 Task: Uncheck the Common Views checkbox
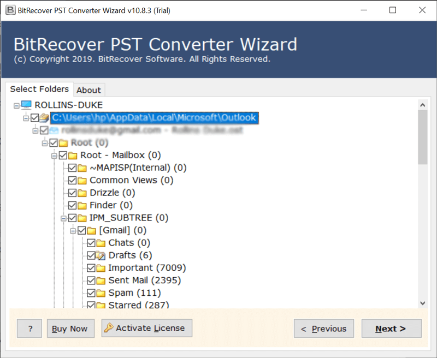[72, 180]
